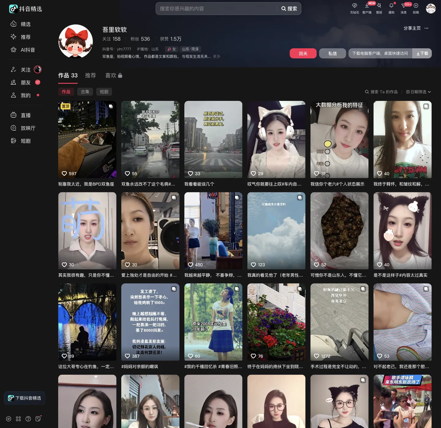Viewport: 441px width, 428px height.
Task: Open video #妈妈对余额的嘲讽
Action: (150, 322)
